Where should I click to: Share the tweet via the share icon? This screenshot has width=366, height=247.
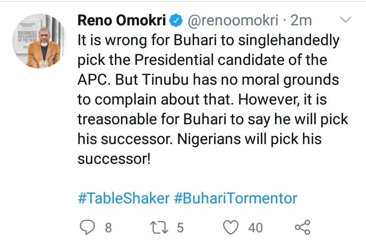coord(302,227)
